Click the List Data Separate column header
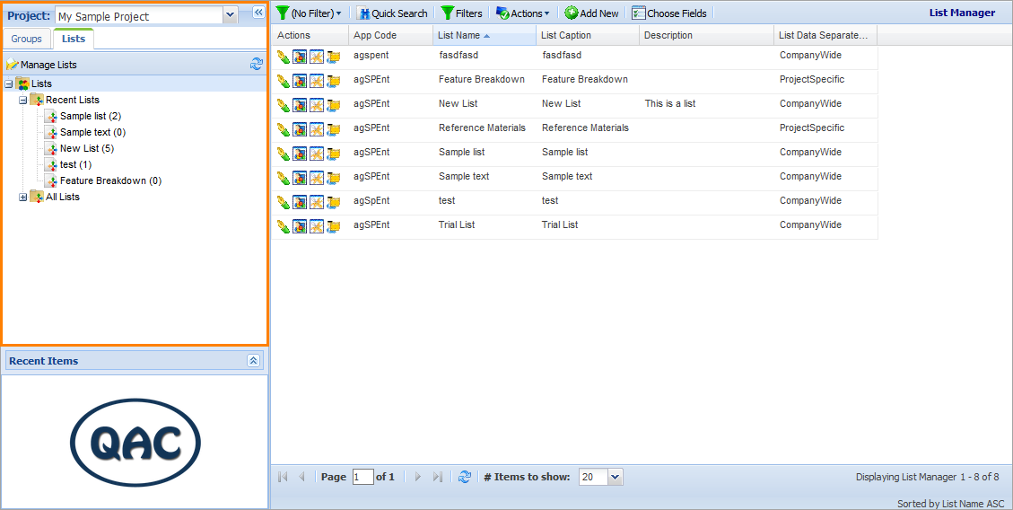This screenshot has width=1013, height=510. coord(825,36)
